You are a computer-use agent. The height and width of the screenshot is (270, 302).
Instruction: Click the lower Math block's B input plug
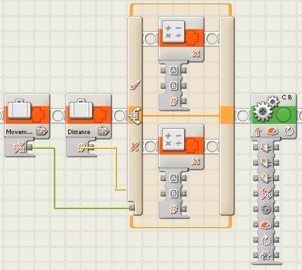[163, 194]
